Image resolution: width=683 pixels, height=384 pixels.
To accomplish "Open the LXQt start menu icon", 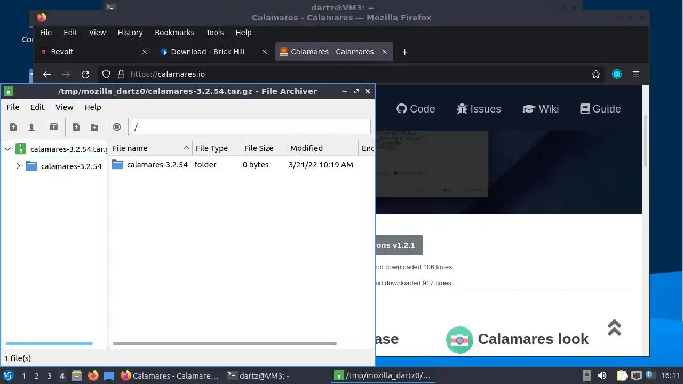I will tap(9, 375).
